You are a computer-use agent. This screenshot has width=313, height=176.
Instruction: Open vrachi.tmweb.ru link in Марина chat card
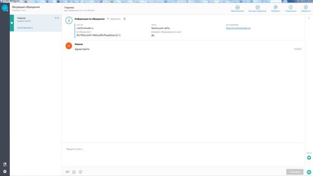(25, 28)
